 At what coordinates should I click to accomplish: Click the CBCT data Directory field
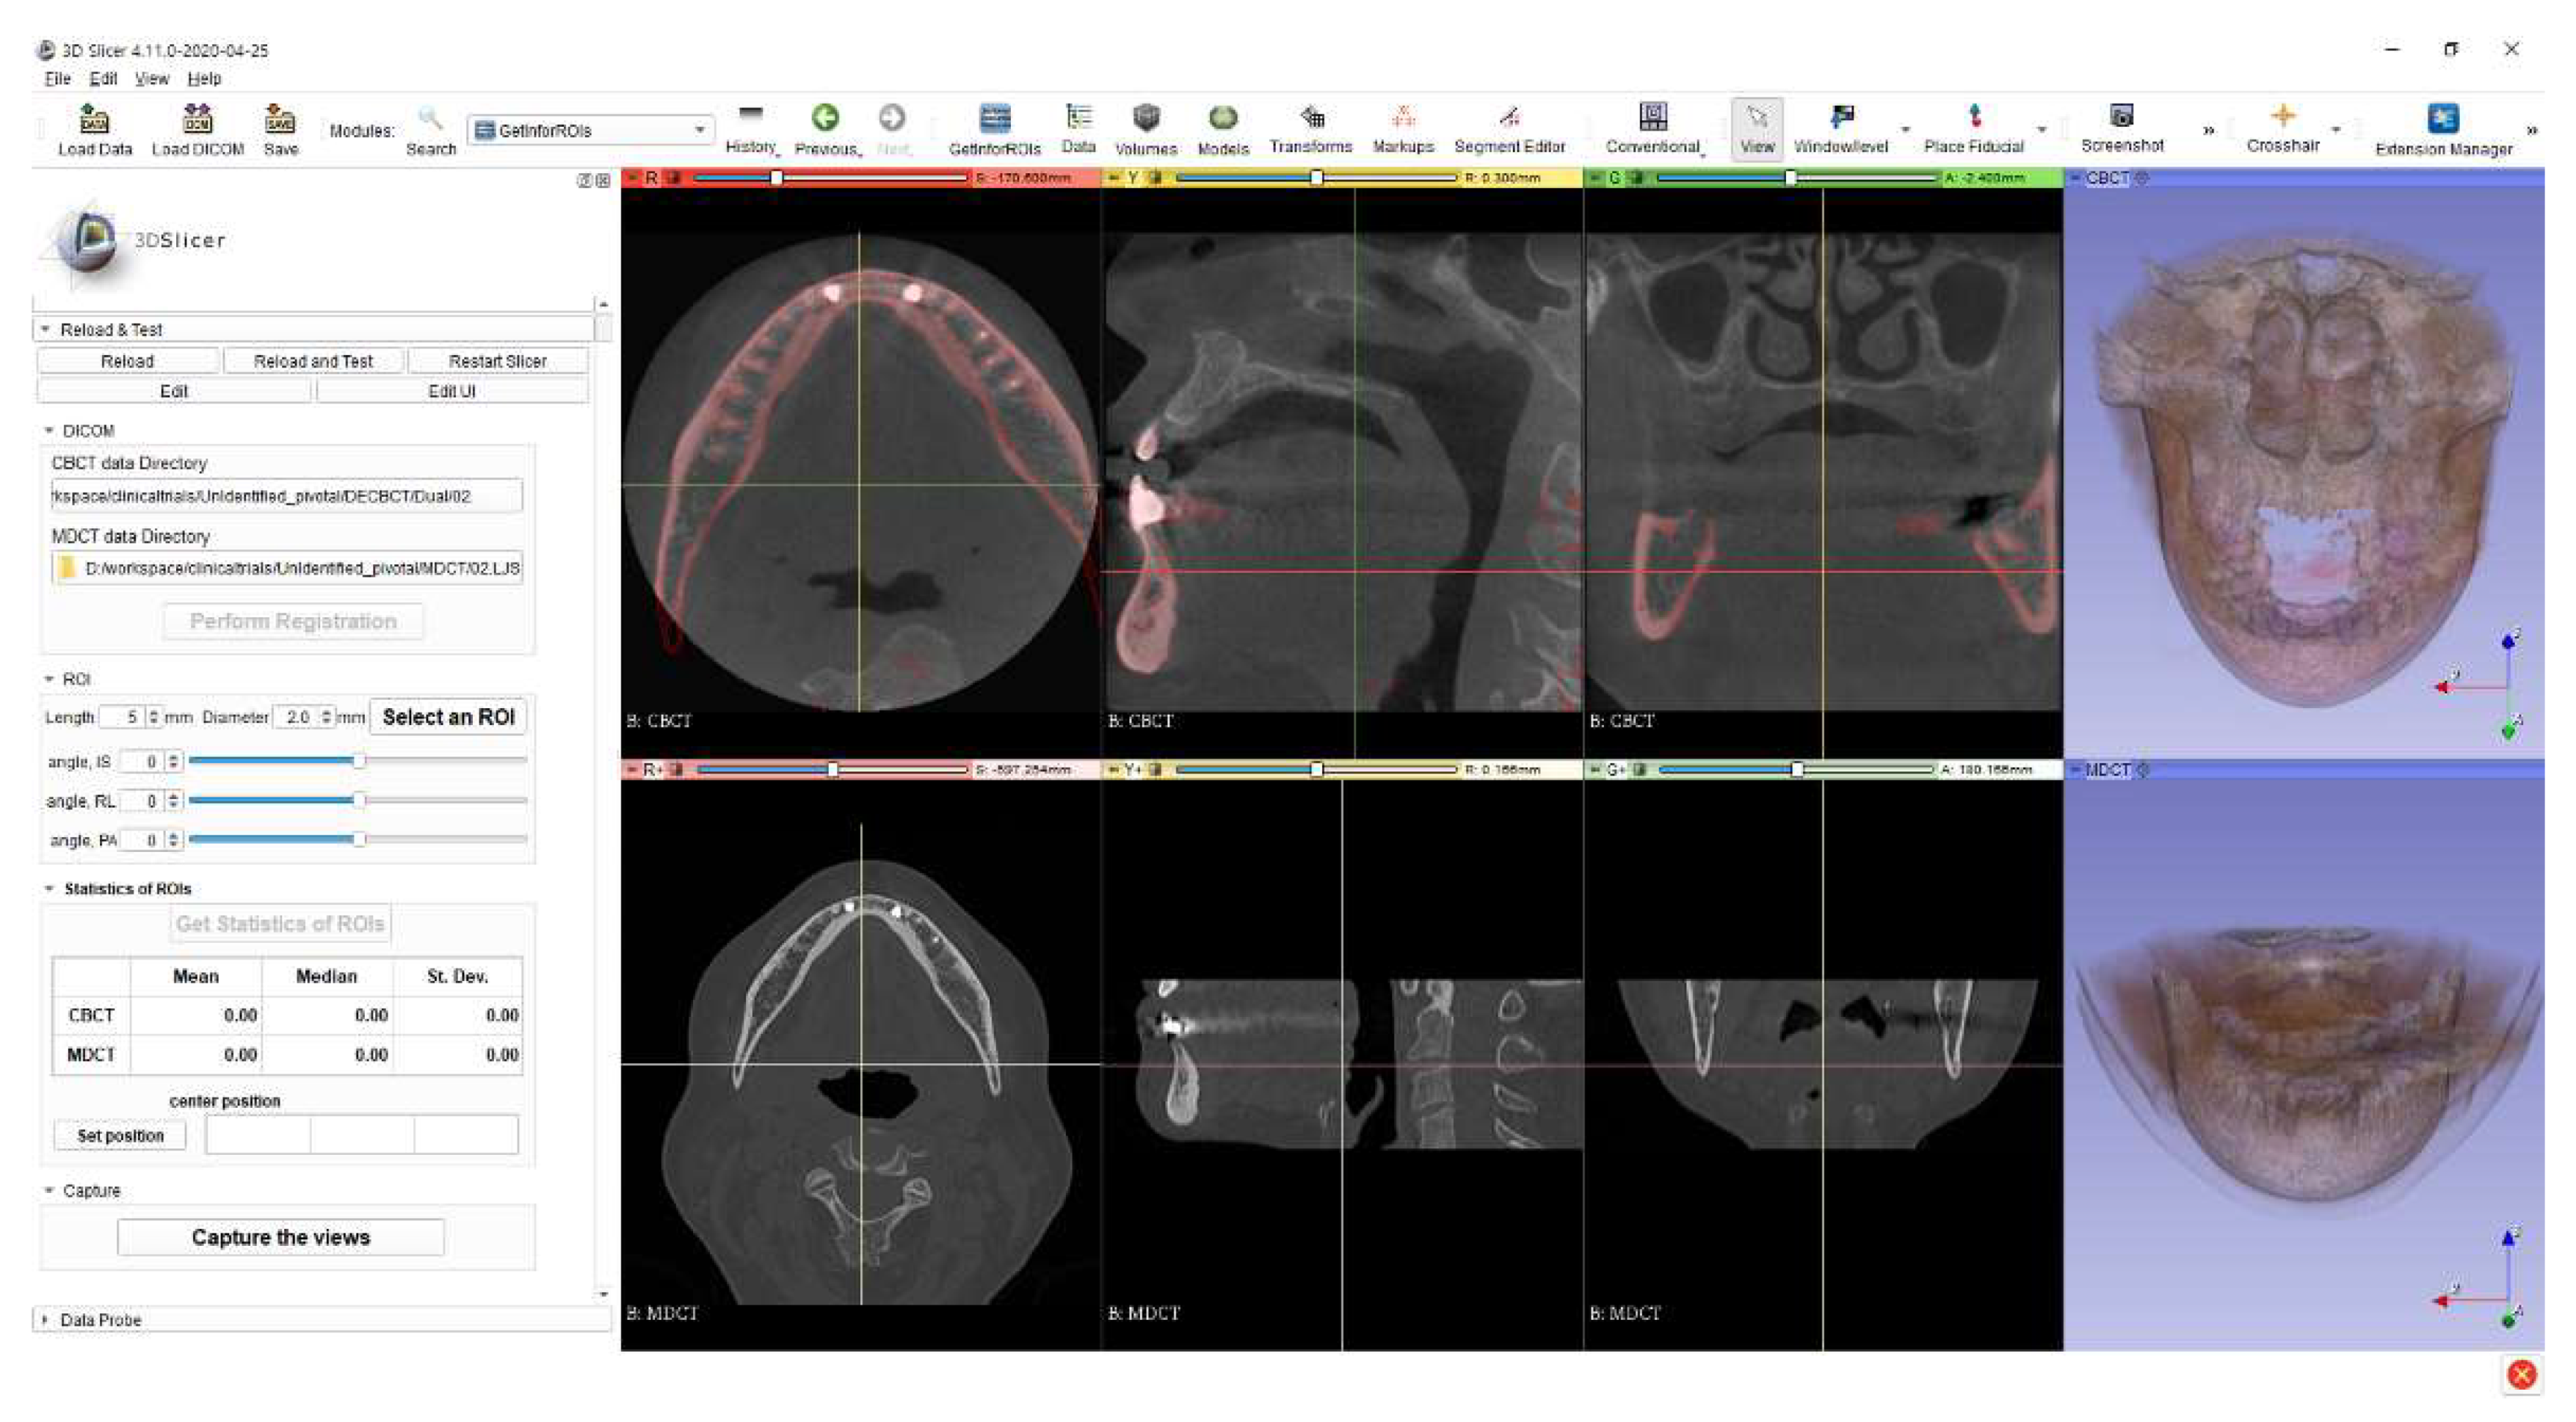[286, 496]
